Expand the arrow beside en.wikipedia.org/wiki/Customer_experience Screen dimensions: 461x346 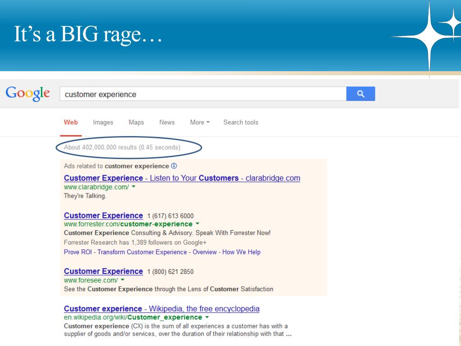tap(207, 317)
